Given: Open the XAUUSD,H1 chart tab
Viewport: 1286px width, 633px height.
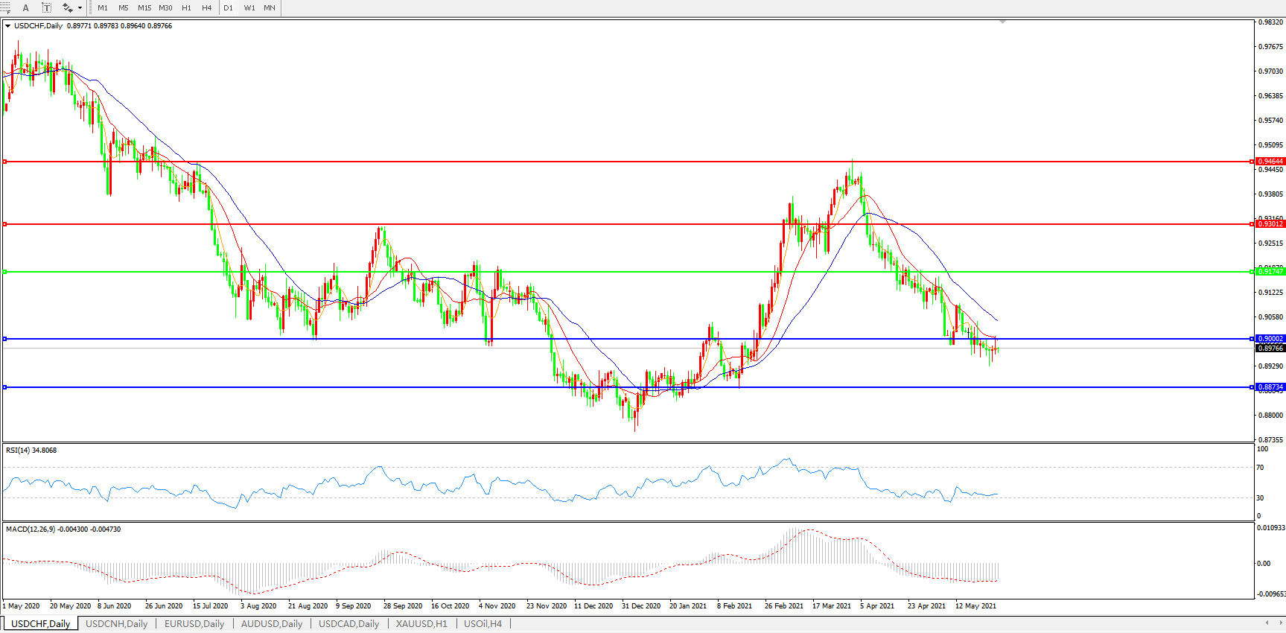Looking at the screenshot, I should pyautogui.click(x=421, y=623).
